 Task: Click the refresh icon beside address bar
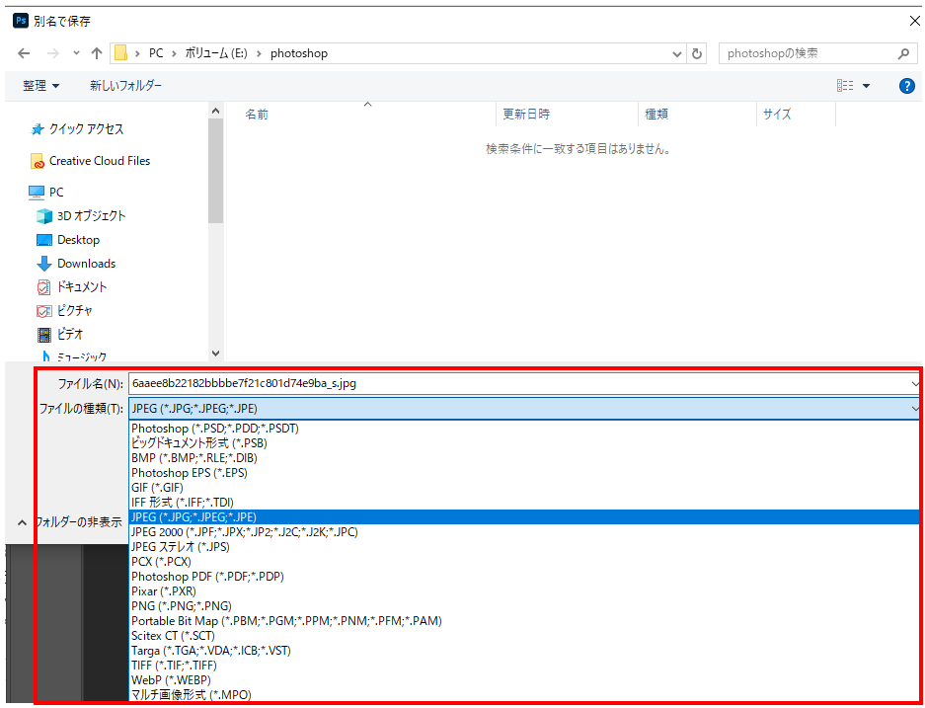(x=698, y=53)
